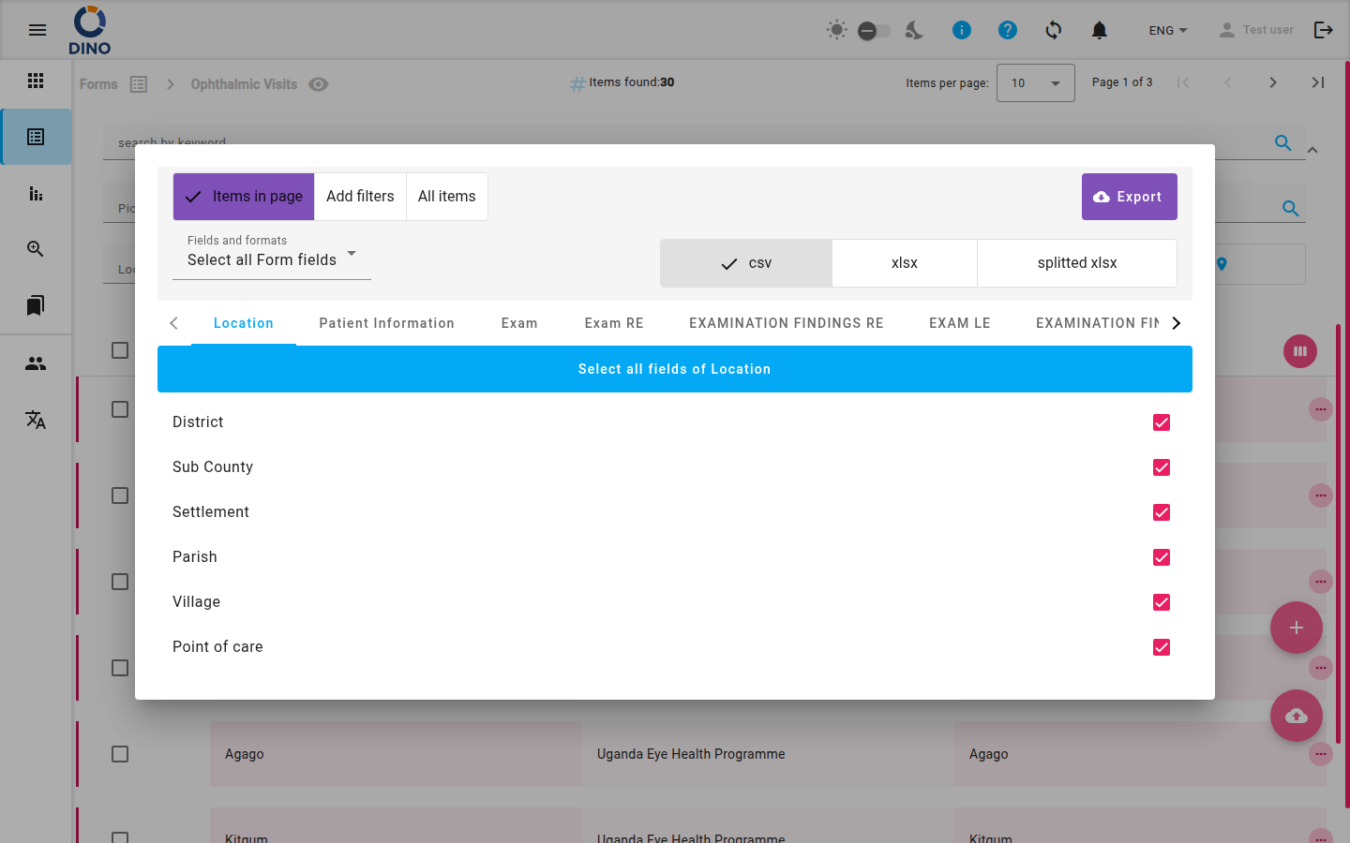Go to the next page arrow

pos(1273,82)
